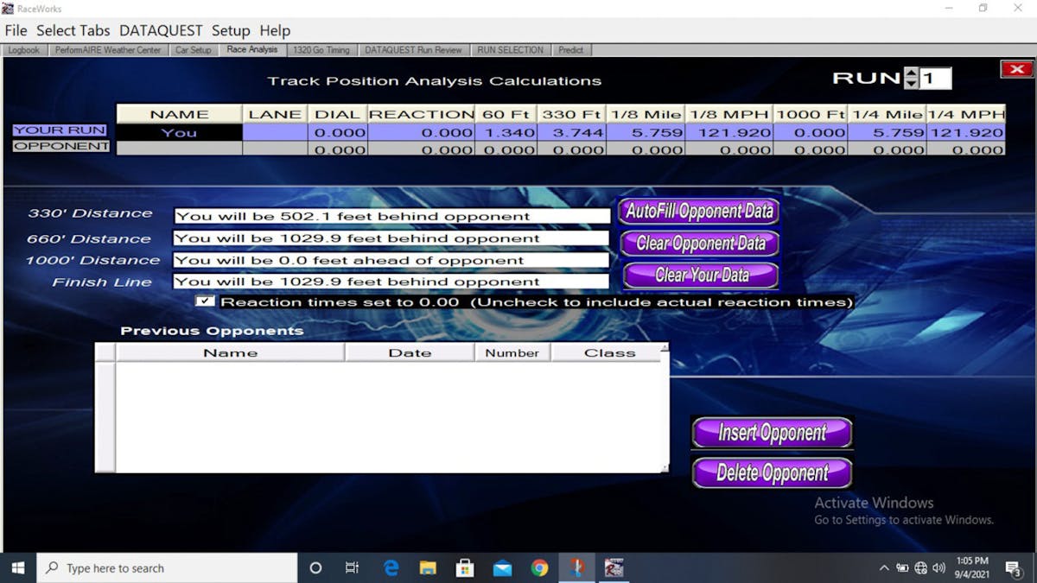
Task: Switch to the PerformAIRE Weather Center tab
Action: click(x=108, y=50)
